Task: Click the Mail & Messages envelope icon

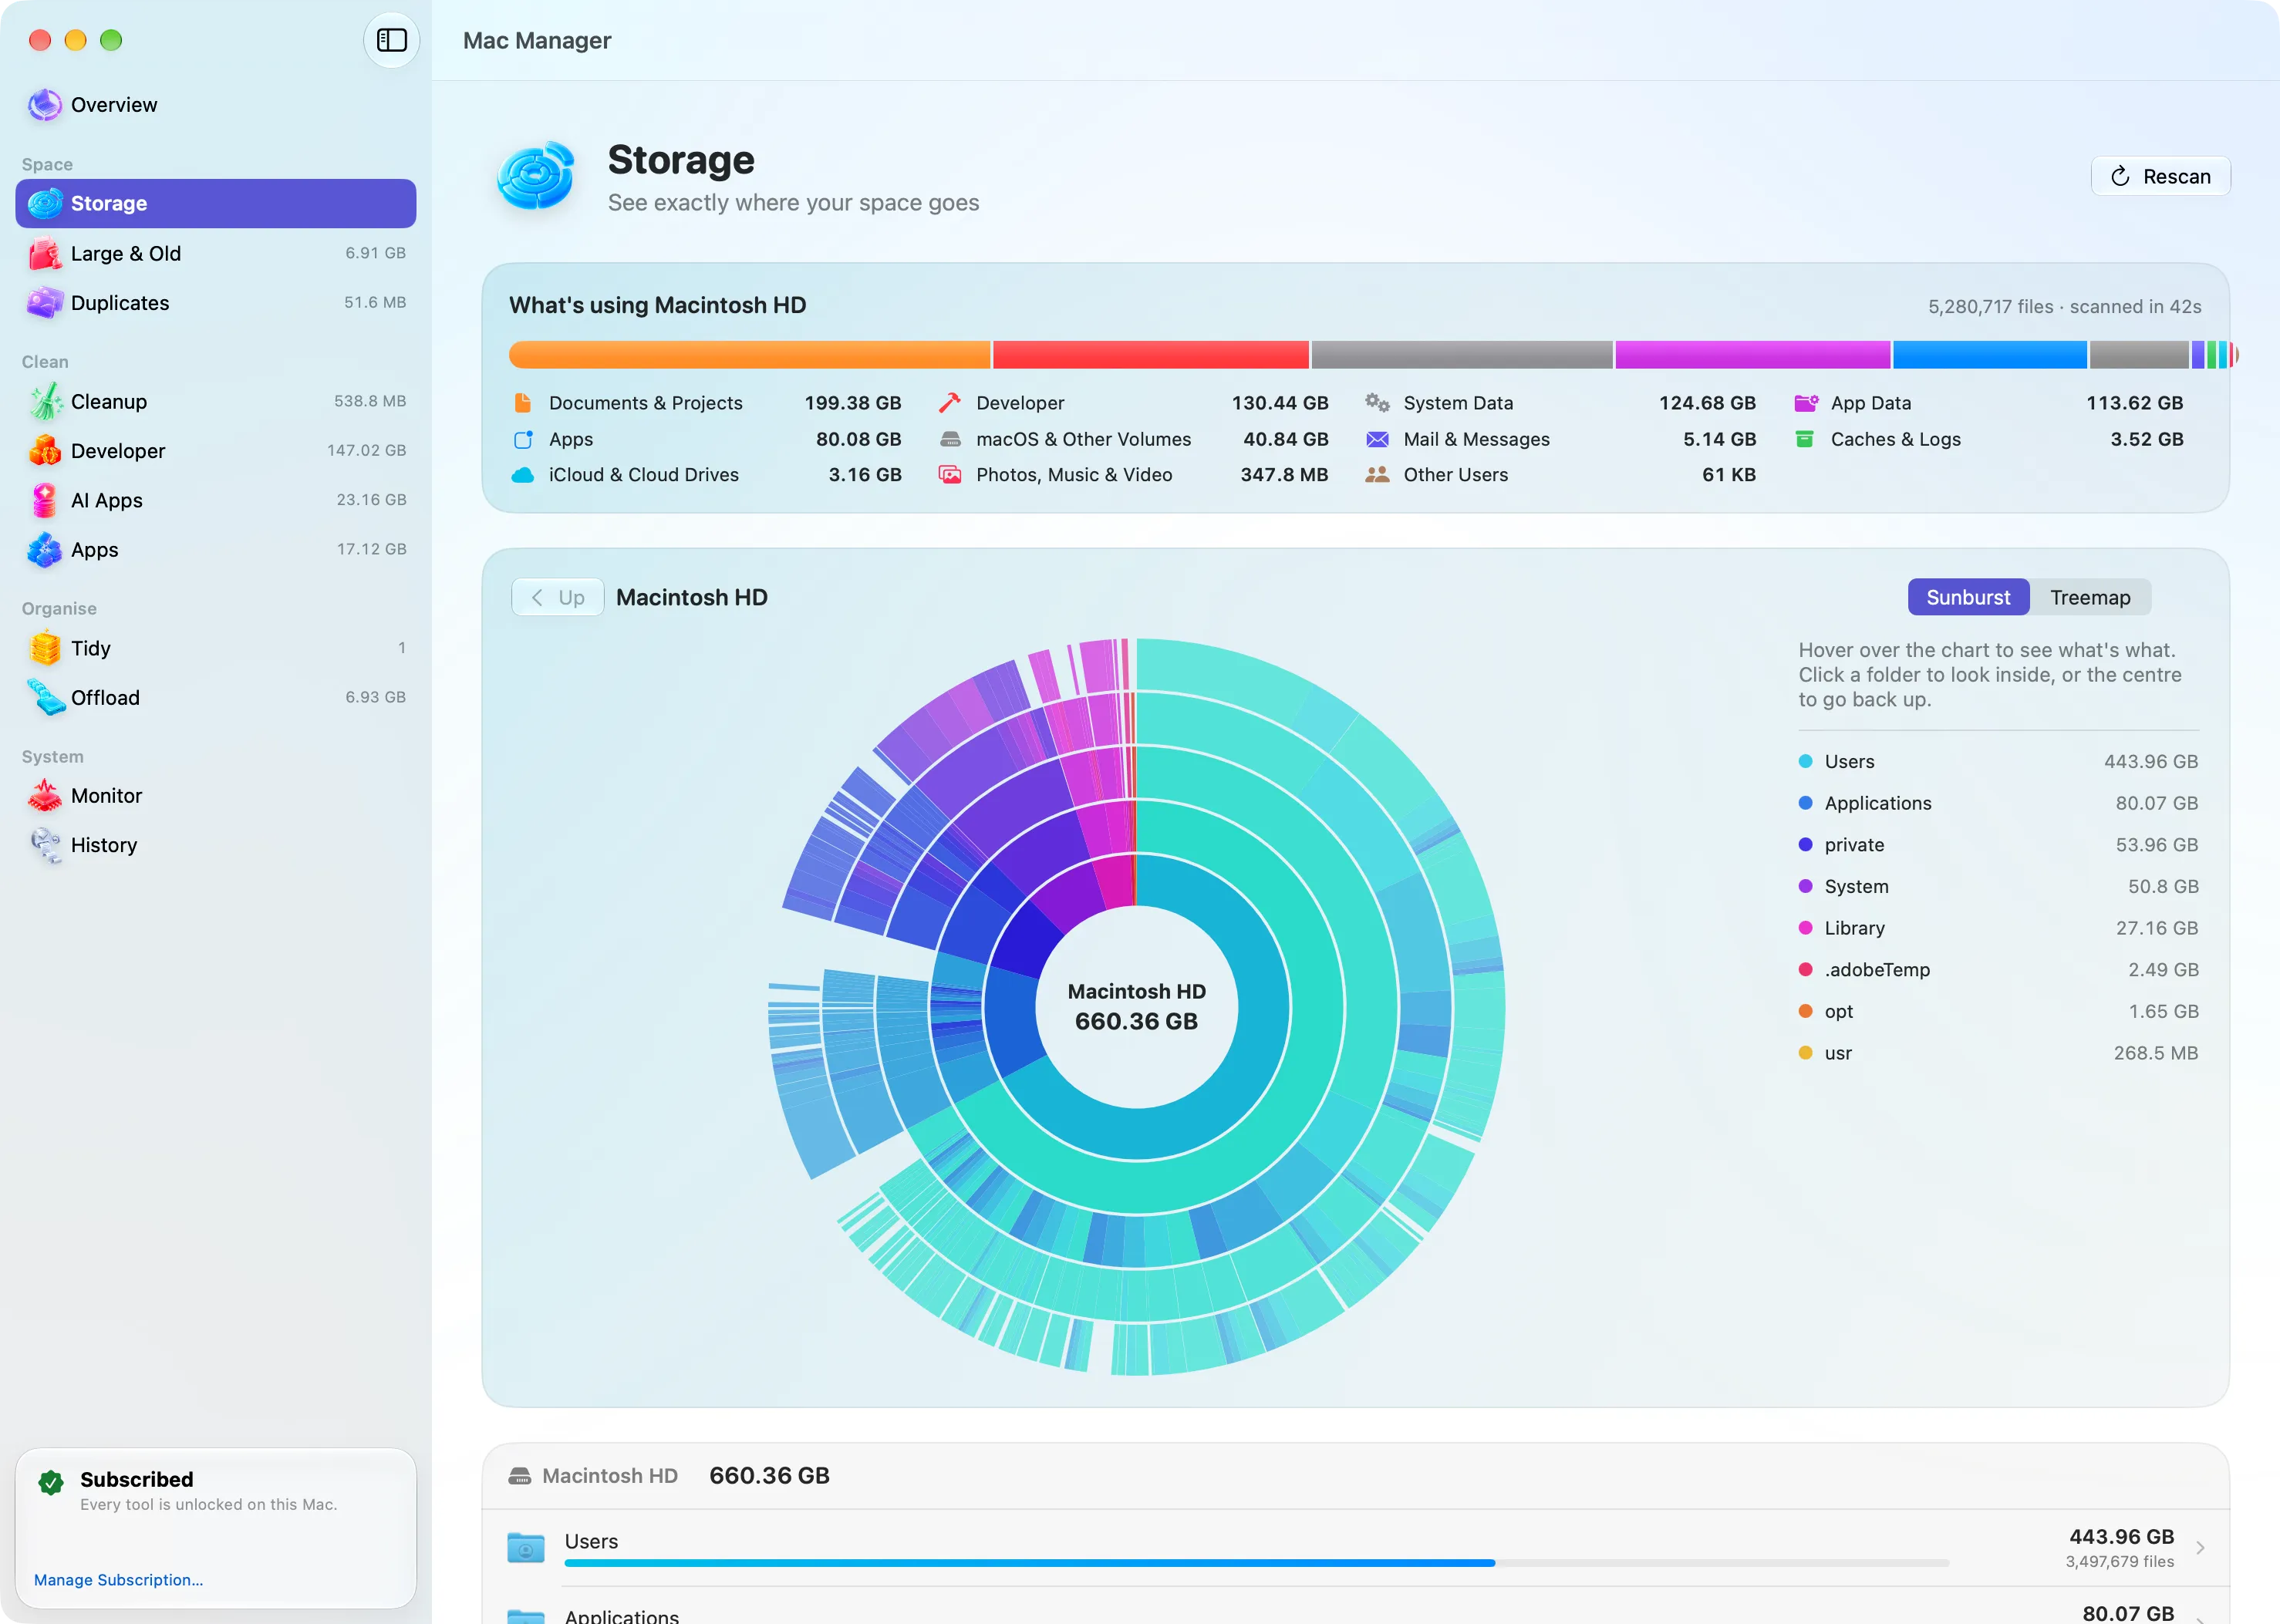Action: pos(1377,439)
